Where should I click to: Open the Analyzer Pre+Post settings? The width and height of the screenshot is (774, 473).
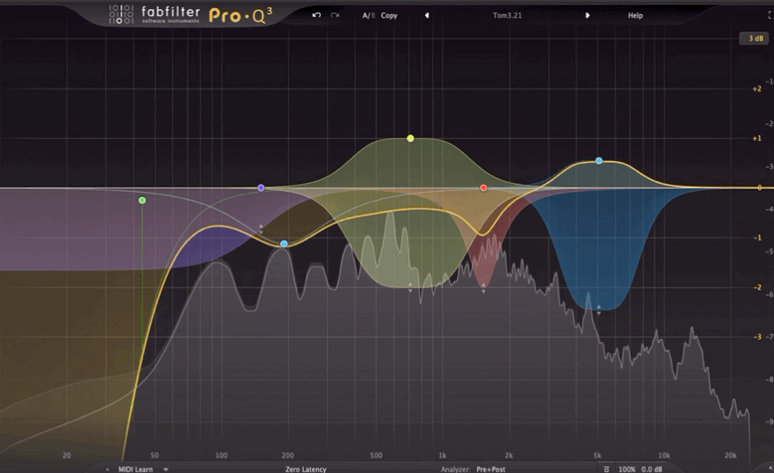(x=490, y=469)
